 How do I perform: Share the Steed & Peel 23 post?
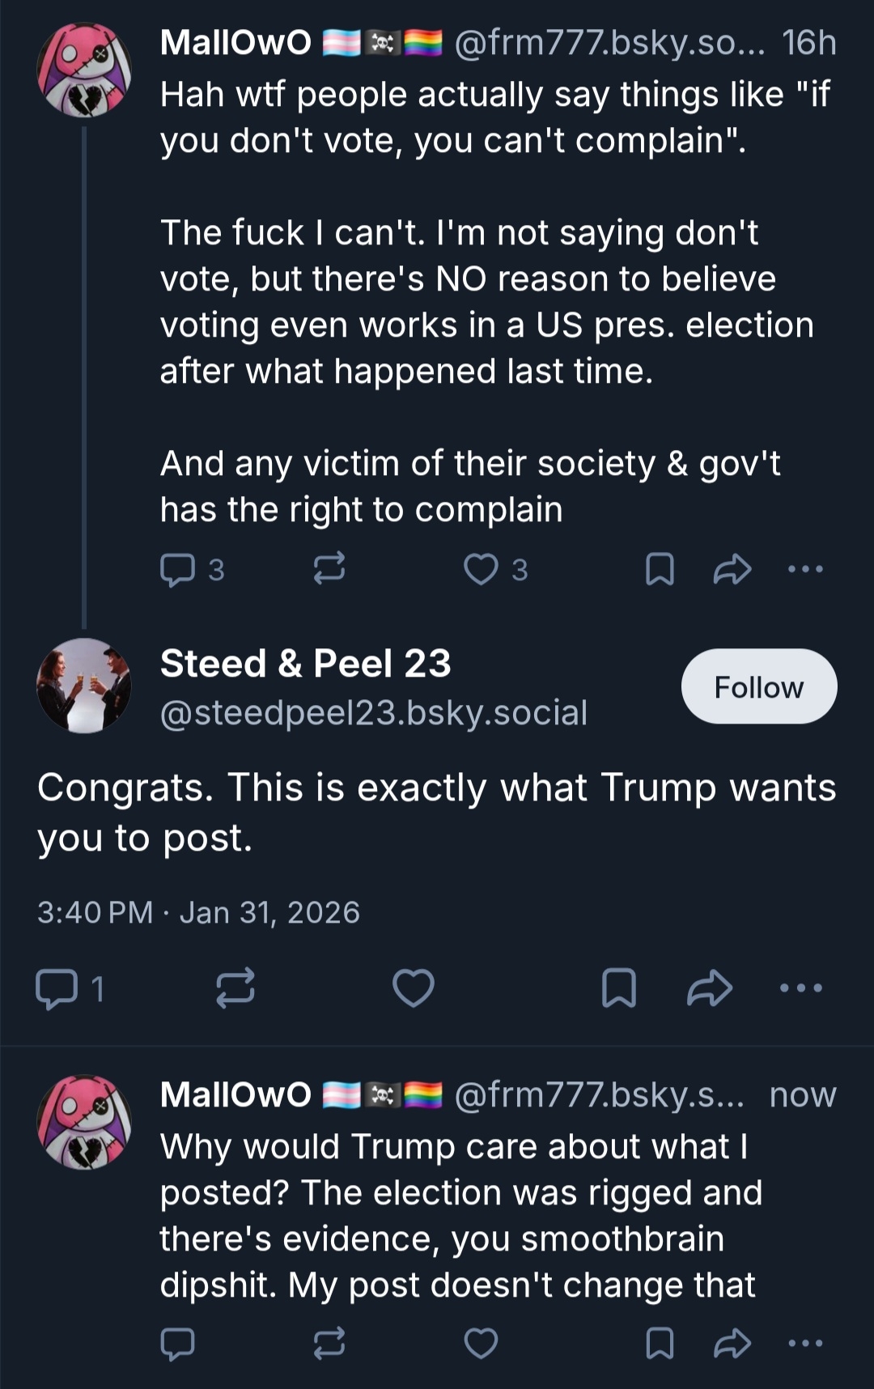[710, 988]
